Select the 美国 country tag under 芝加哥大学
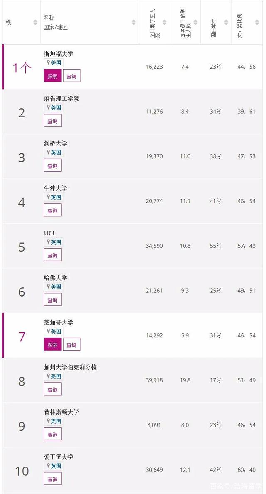The width and height of the screenshot is (266, 494). pos(56,332)
